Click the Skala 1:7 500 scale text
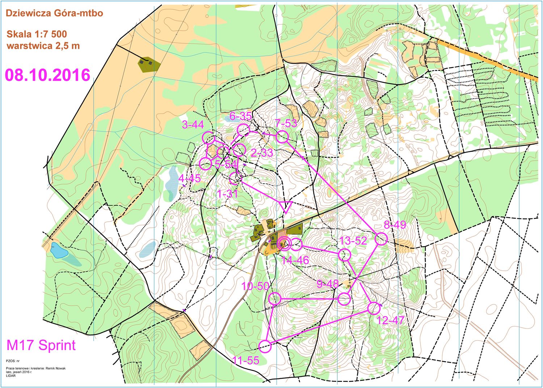Viewport: 543px width, 388px height. click(x=37, y=34)
